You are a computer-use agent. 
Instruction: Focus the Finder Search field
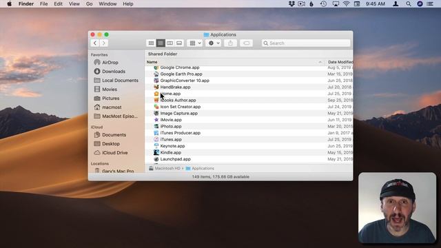pos(306,43)
